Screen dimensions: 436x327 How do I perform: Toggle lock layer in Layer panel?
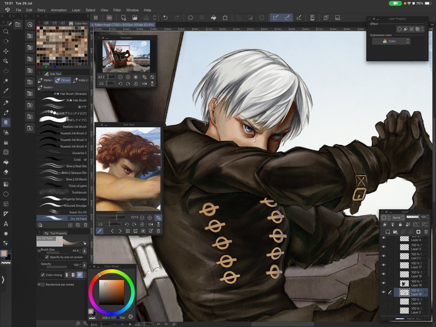pyautogui.click(x=400, y=224)
